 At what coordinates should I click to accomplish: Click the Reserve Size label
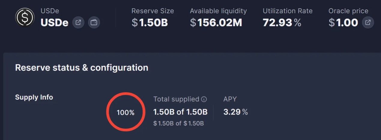point(153,11)
